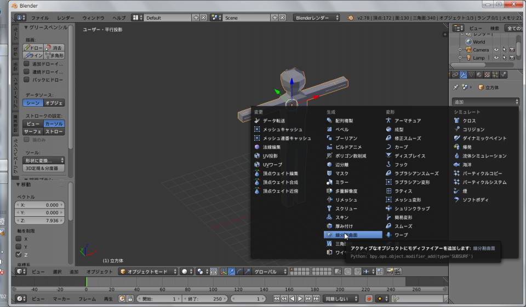The width and height of the screenshot is (526, 307).
Task: Open the Object Data triangle properties tab
Action: point(471,75)
